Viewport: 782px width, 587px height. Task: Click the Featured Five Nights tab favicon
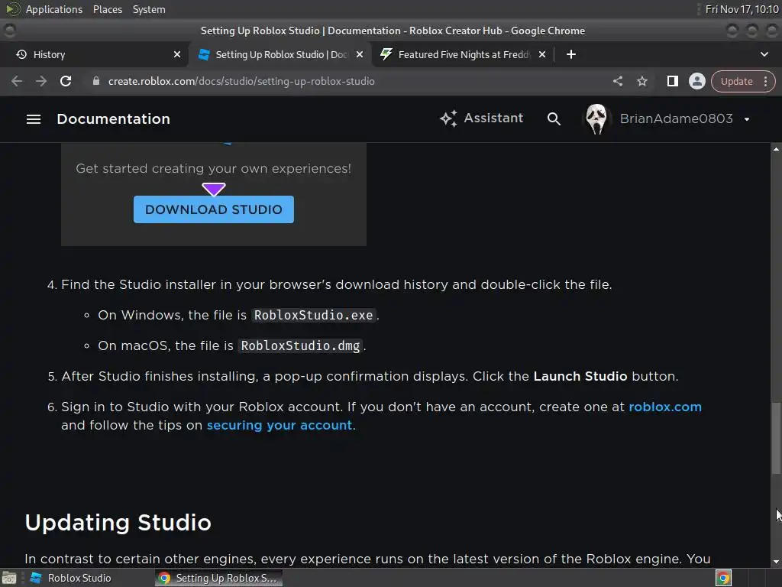tap(386, 54)
